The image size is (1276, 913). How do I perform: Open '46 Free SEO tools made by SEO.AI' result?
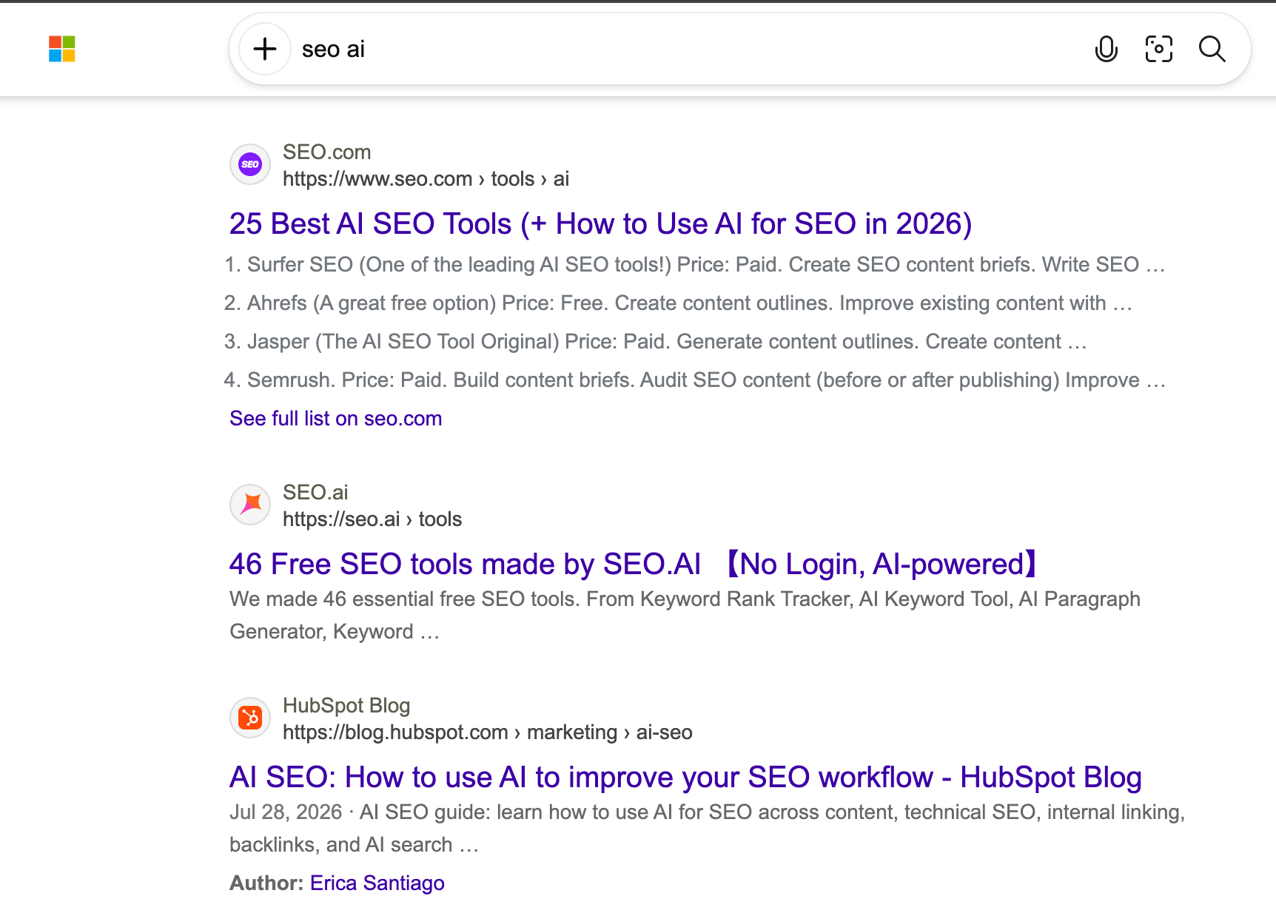(x=635, y=564)
